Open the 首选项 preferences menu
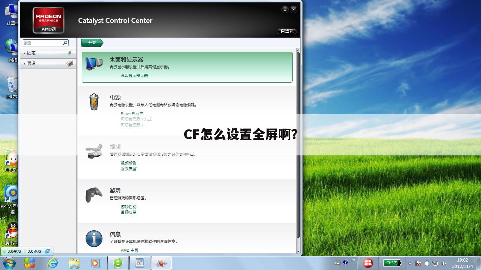 [x=287, y=31]
